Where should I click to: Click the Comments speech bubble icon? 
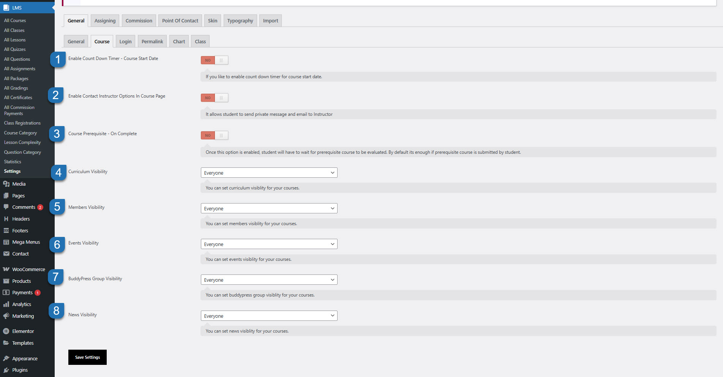6,207
